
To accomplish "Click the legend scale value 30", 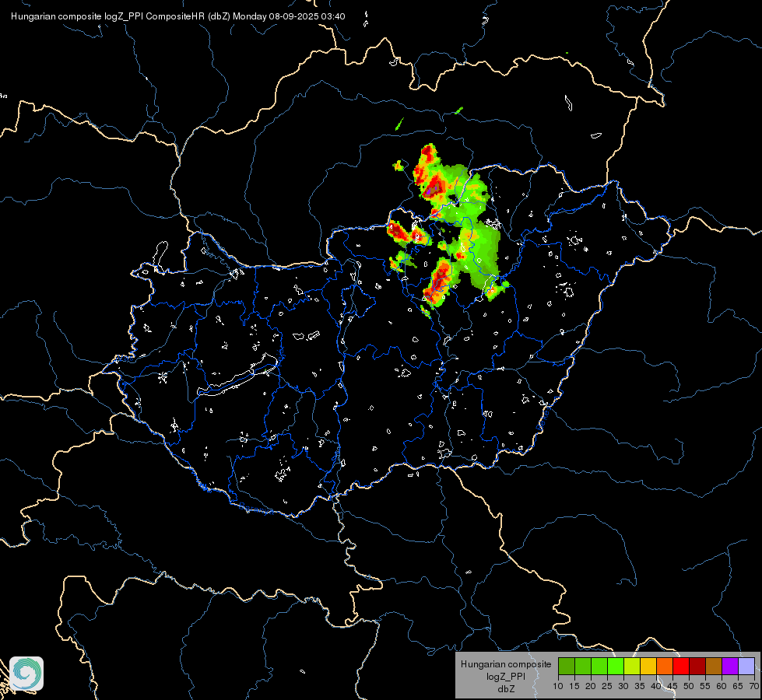I will (x=623, y=687).
